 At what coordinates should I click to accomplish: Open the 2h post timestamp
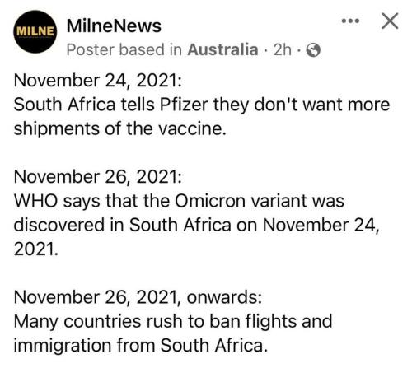[282, 49]
